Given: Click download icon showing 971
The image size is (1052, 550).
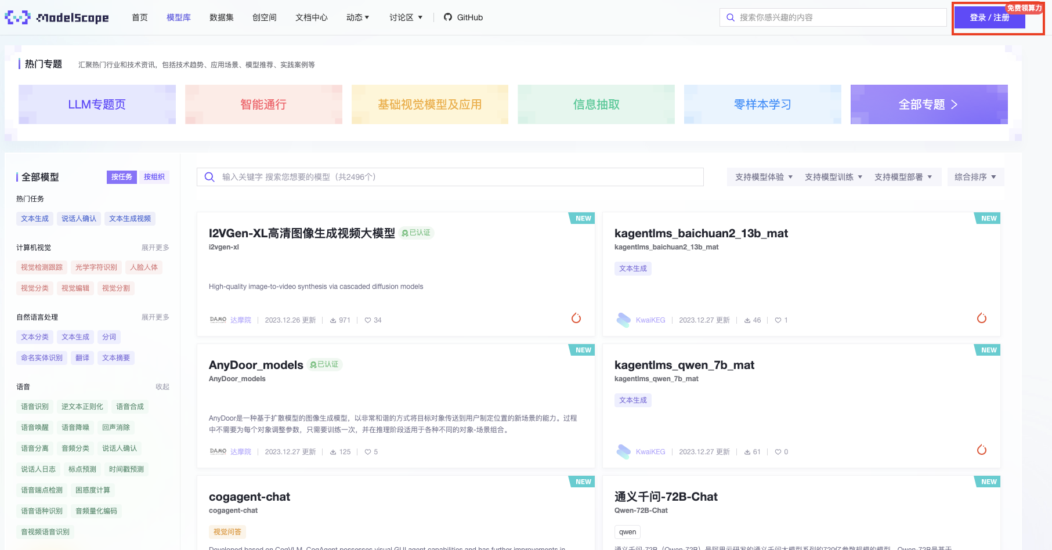Looking at the screenshot, I should [333, 320].
